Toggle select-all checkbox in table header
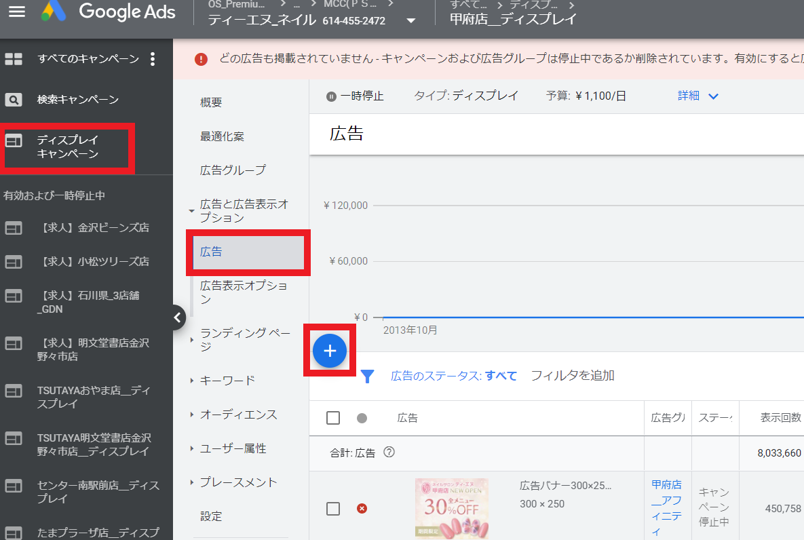 333,418
